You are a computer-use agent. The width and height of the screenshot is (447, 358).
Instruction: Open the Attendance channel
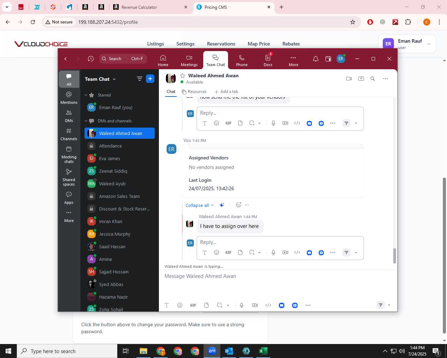pyautogui.click(x=119, y=146)
